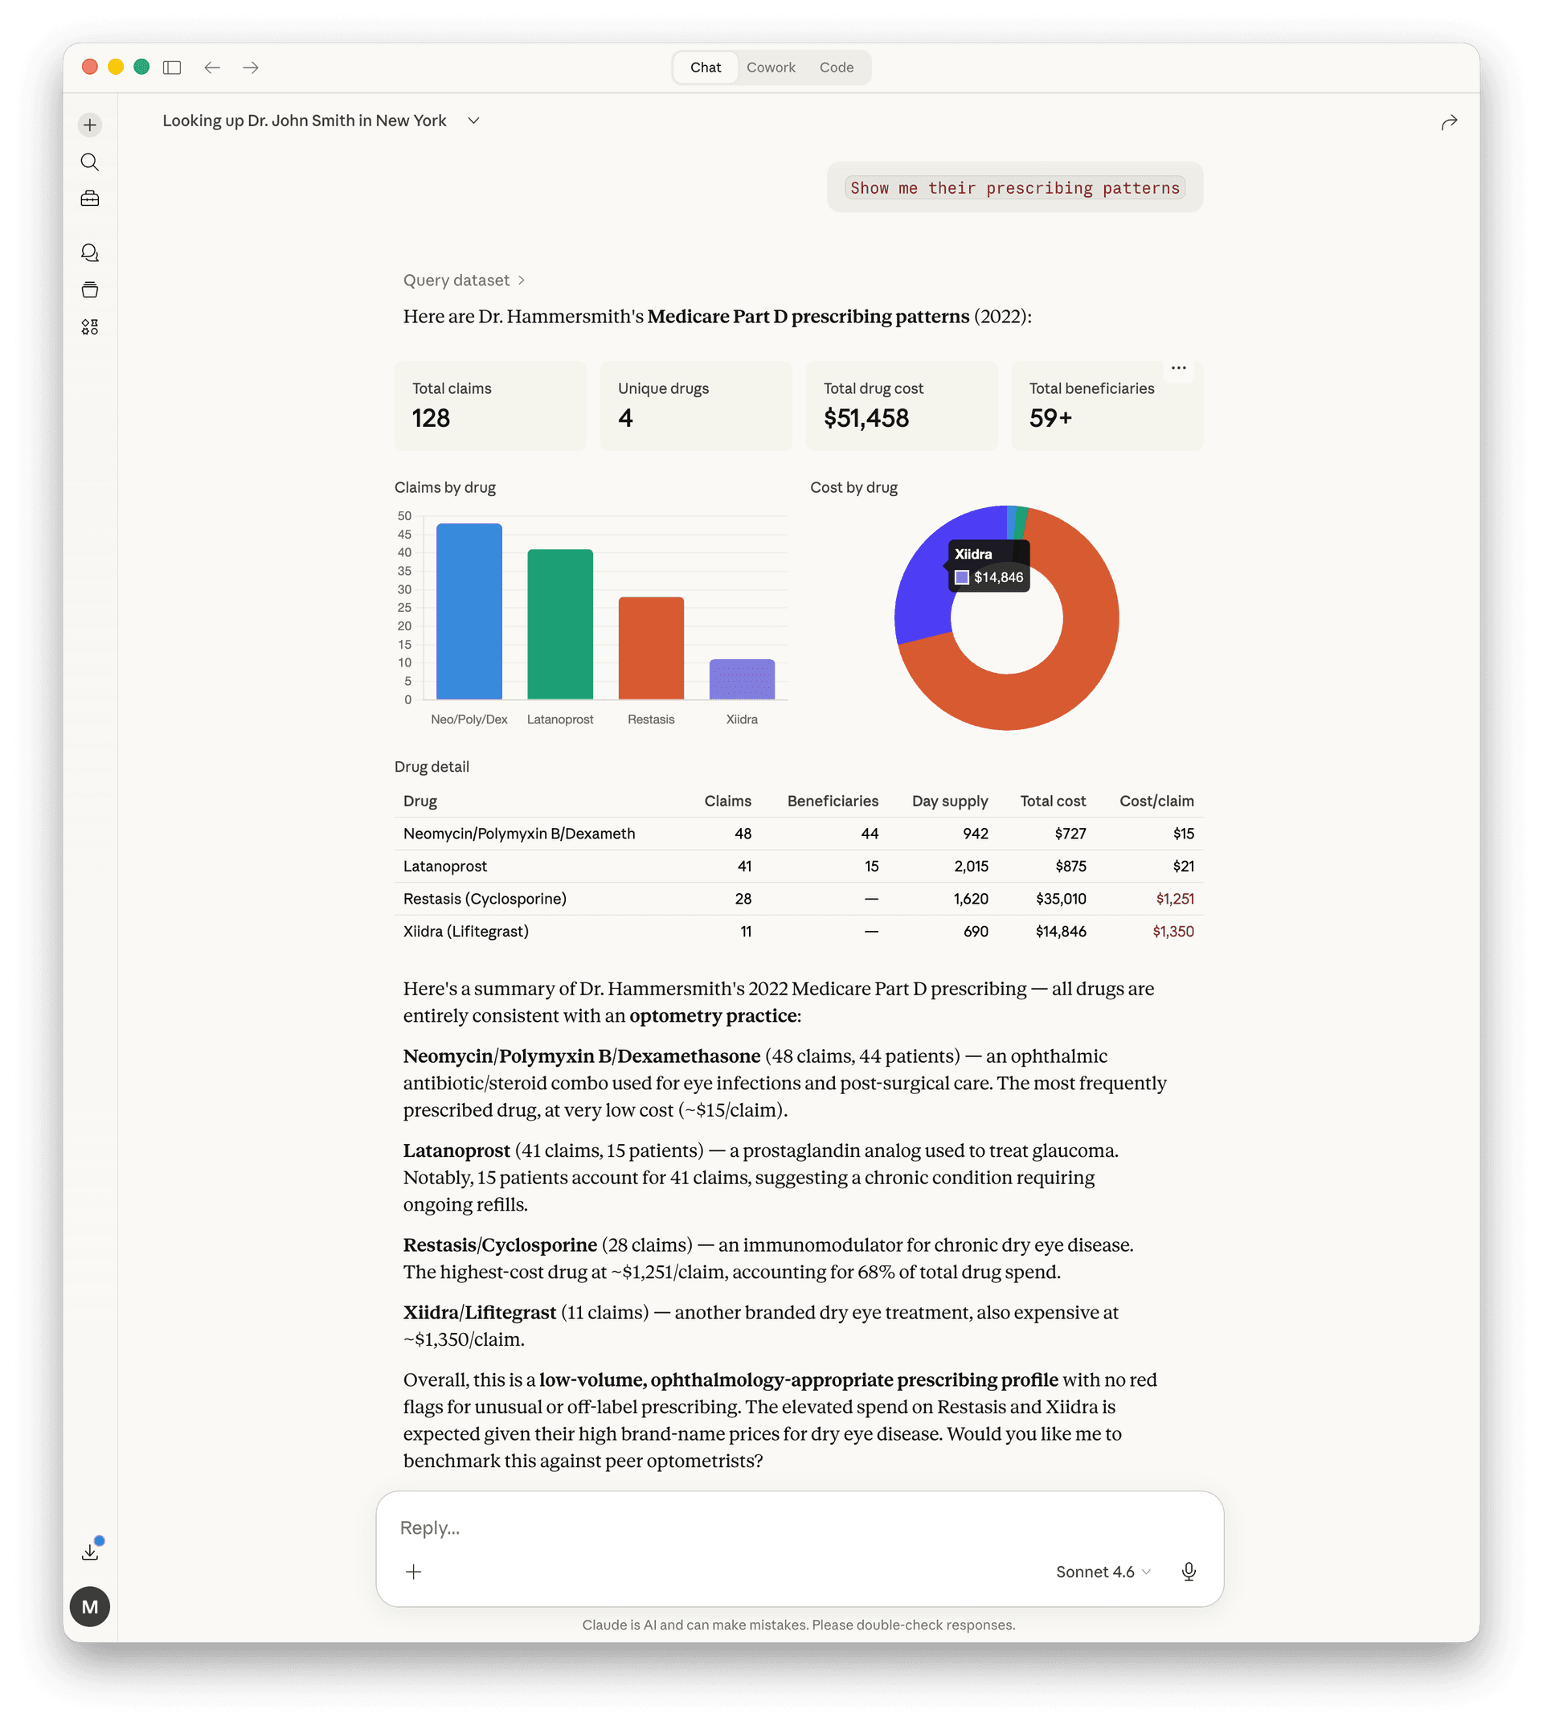1543x1726 pixels.
Task: Select the Latanoprost table row name
Action: click(445, 866)
